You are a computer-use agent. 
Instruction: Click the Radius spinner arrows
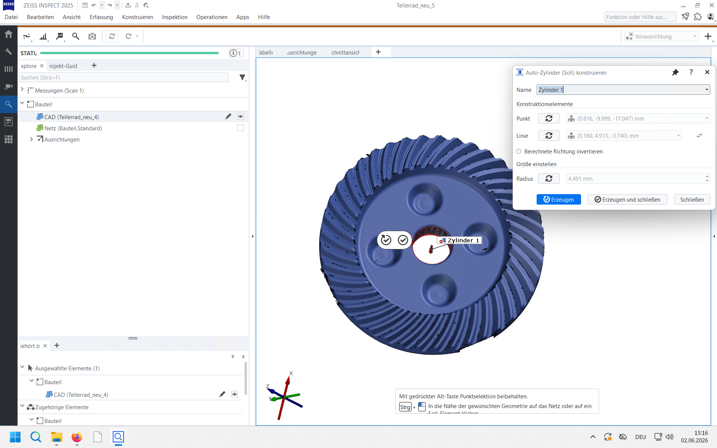[707, 179]
